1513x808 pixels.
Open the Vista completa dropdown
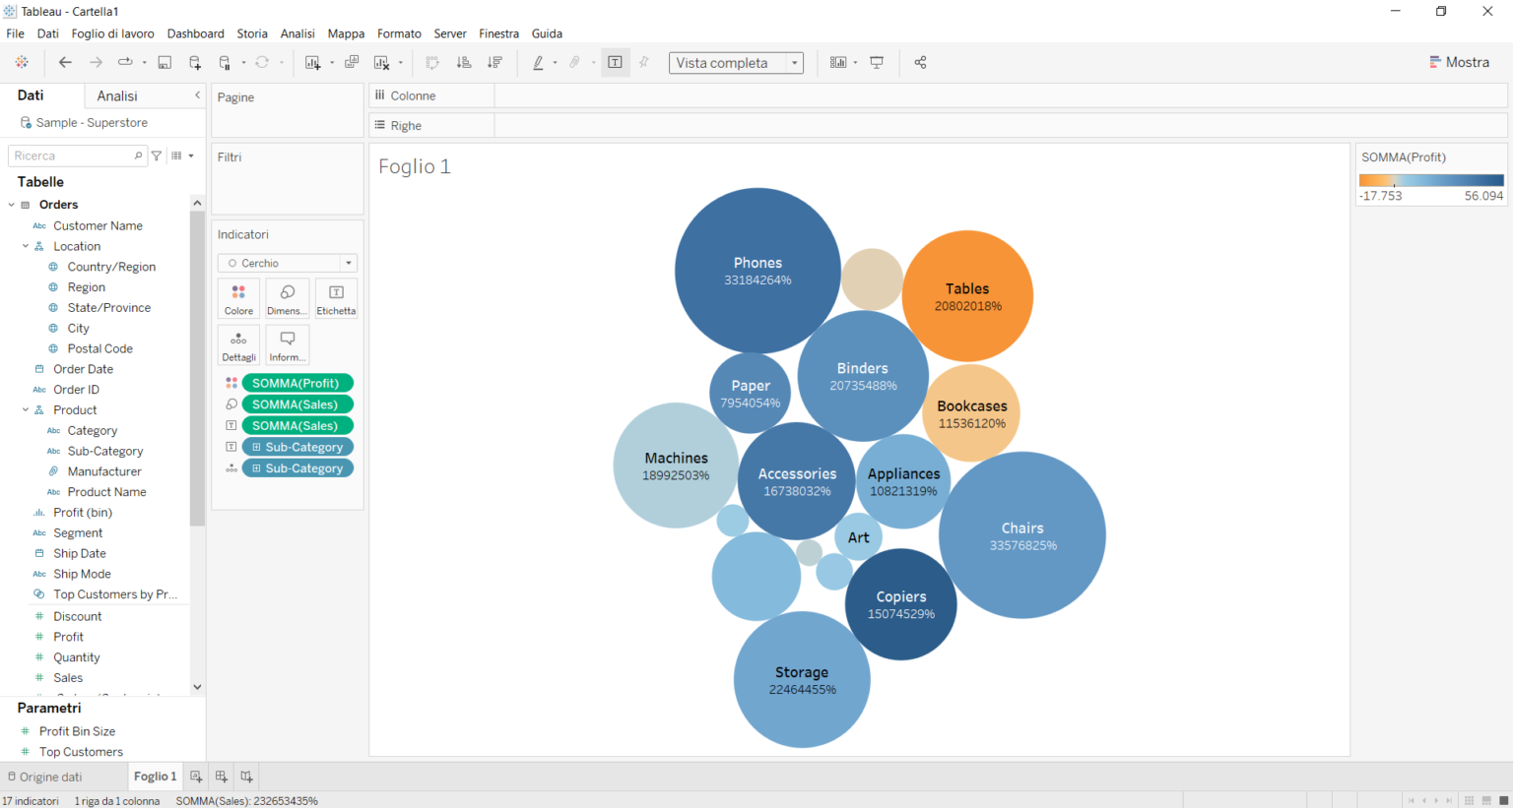point(794,62)
